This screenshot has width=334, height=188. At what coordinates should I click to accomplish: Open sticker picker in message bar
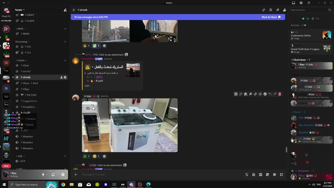tap(267, 175)
